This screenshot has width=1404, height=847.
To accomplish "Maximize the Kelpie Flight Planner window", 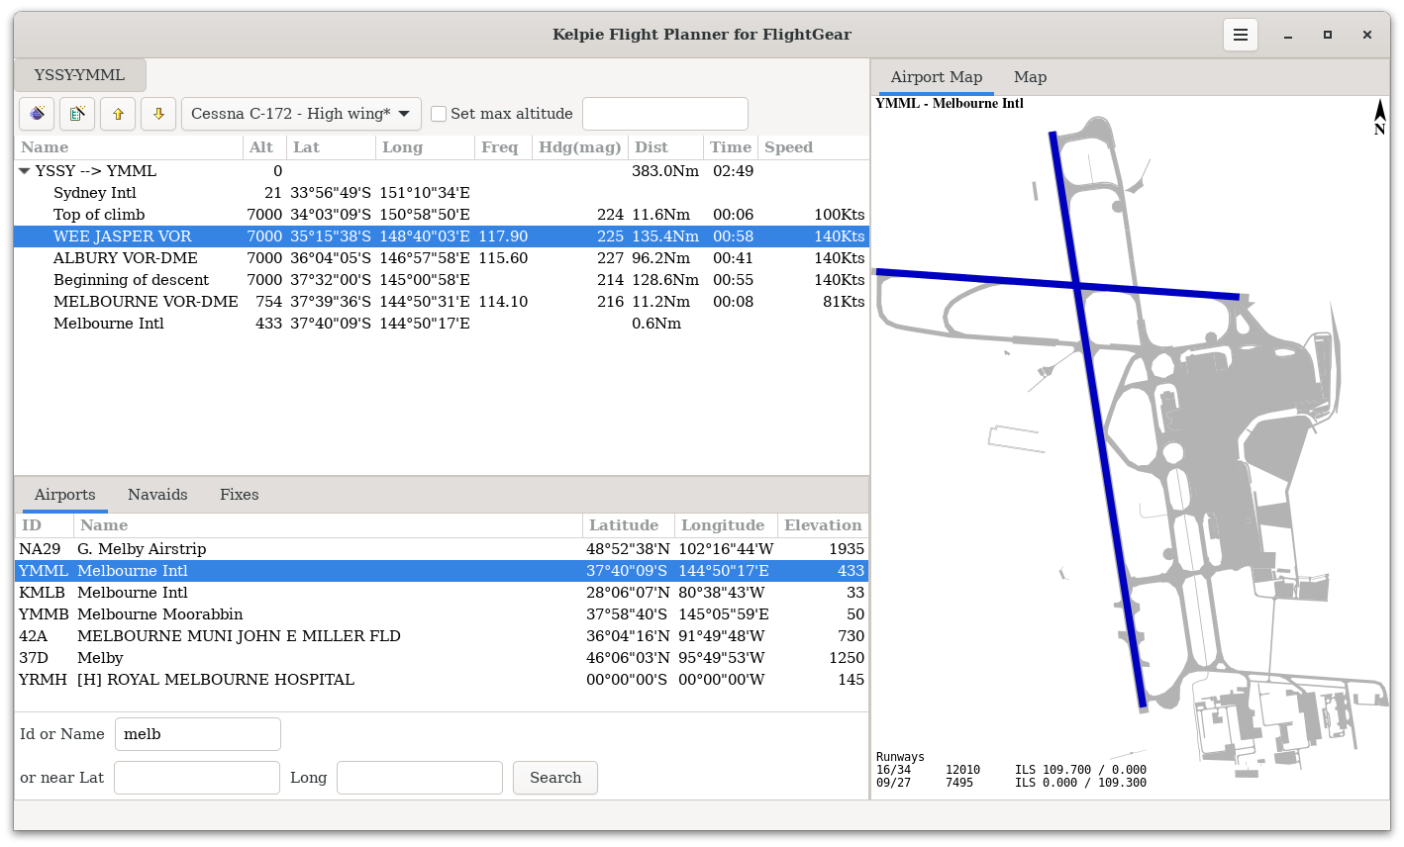I will coord(1328,35).
